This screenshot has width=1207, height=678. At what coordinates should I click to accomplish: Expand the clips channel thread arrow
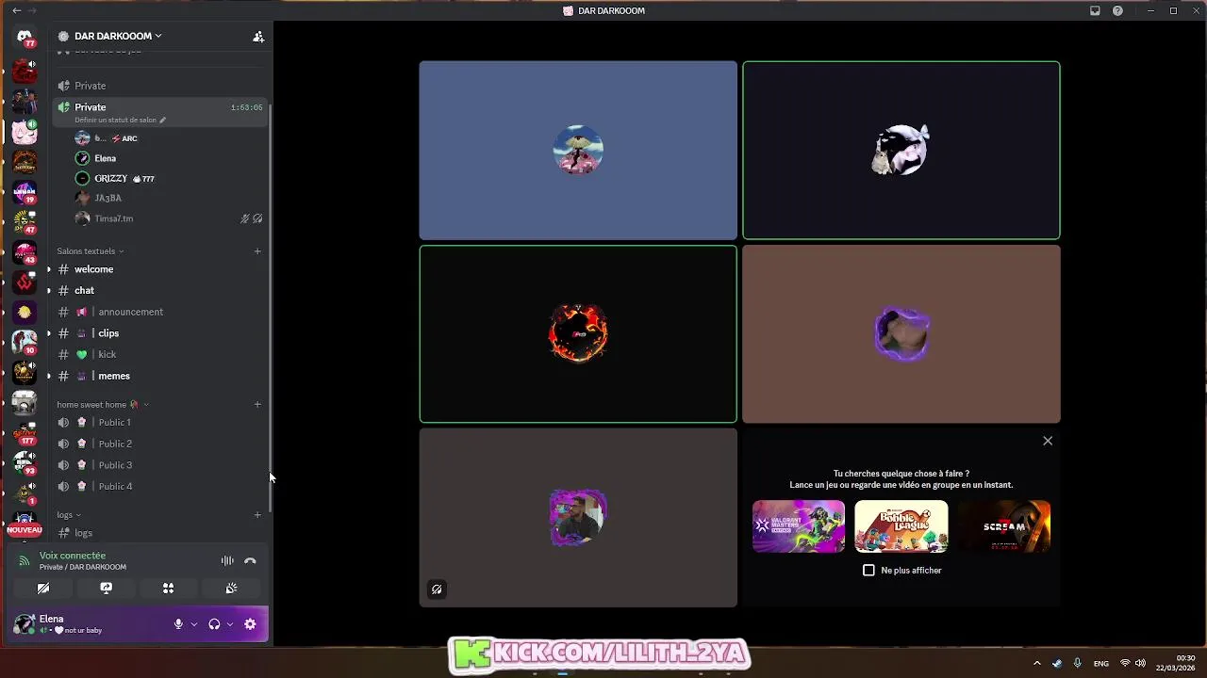click(x=49, y=333)
